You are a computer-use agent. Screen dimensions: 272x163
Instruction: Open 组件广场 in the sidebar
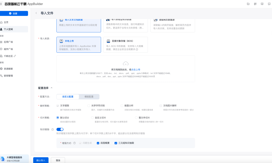coord(14,49)
